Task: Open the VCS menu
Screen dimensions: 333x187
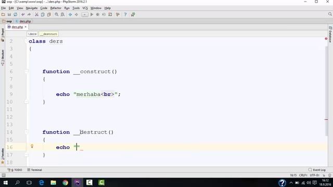Action: tap(85, 8)
